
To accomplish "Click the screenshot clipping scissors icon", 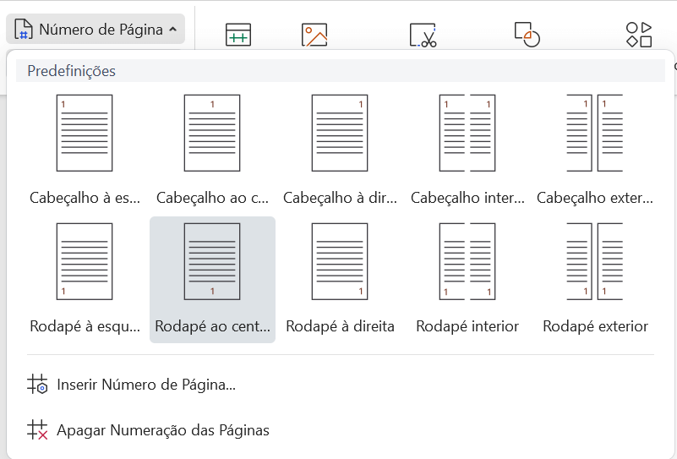I will point(423,35).
